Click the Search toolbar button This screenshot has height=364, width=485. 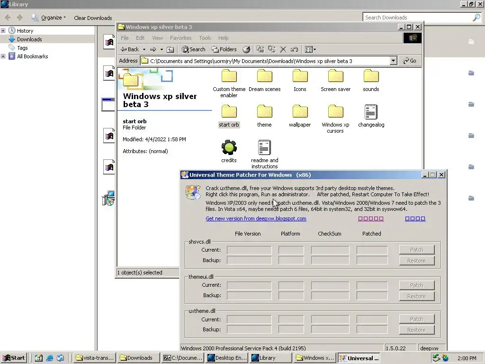(x=193, y=49)
